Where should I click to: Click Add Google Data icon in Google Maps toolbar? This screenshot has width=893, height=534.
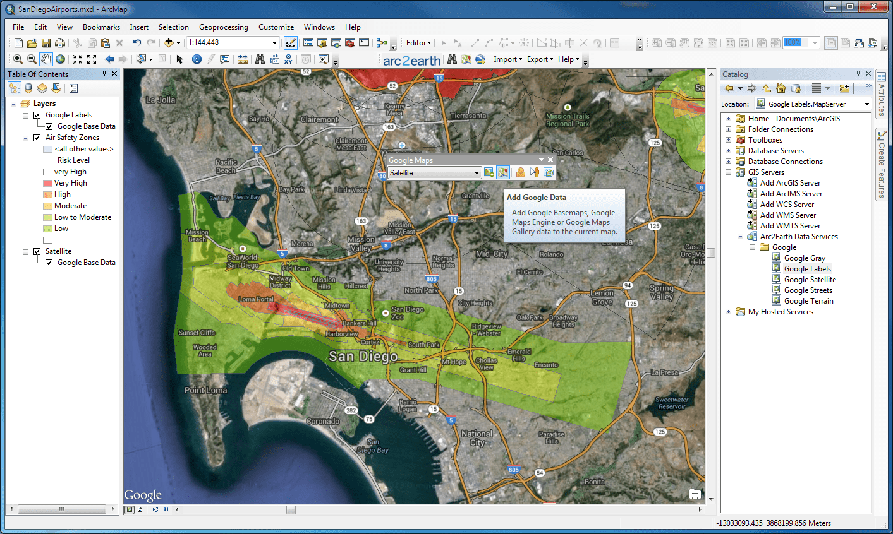[503, 172]
